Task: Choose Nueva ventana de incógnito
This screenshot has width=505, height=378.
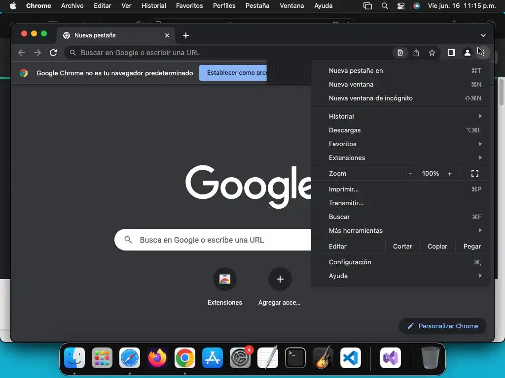Action: [400, 98]
